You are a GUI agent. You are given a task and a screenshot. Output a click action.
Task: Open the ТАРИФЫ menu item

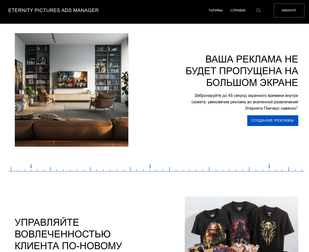(216, 10)
